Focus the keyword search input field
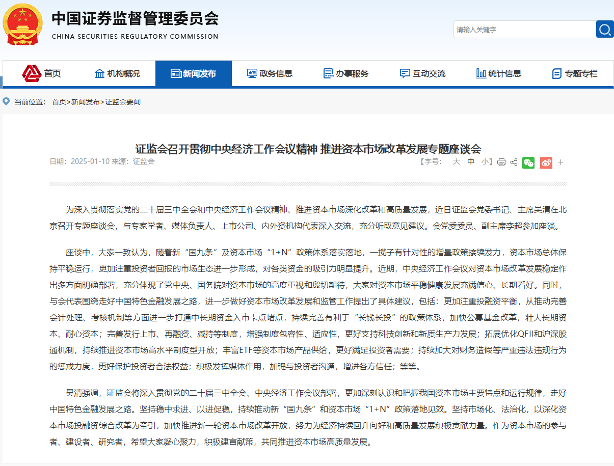614x466 pixels. point(524,30)
